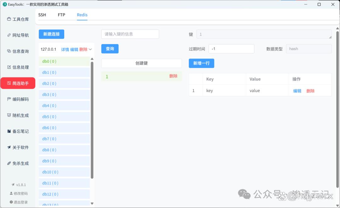The width and height of the screenshot is (340, 208).
Task: Open 详情 for connection 127.0.0.1
Action: 65,49
